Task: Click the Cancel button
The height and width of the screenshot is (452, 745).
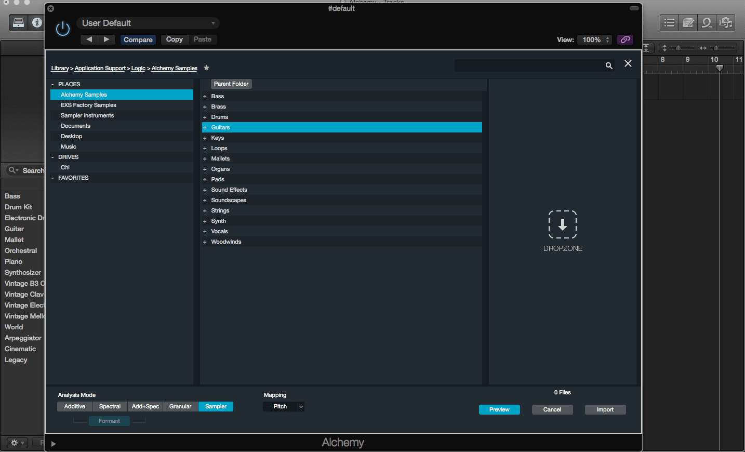Action: [552, 409]
